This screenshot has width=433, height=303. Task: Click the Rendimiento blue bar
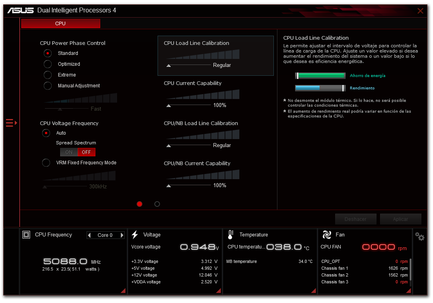point(320,88)
